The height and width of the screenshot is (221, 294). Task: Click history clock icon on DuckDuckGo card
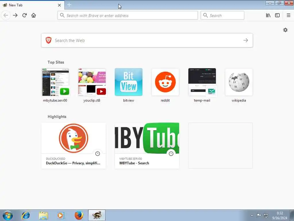click(x=98, y=154)
